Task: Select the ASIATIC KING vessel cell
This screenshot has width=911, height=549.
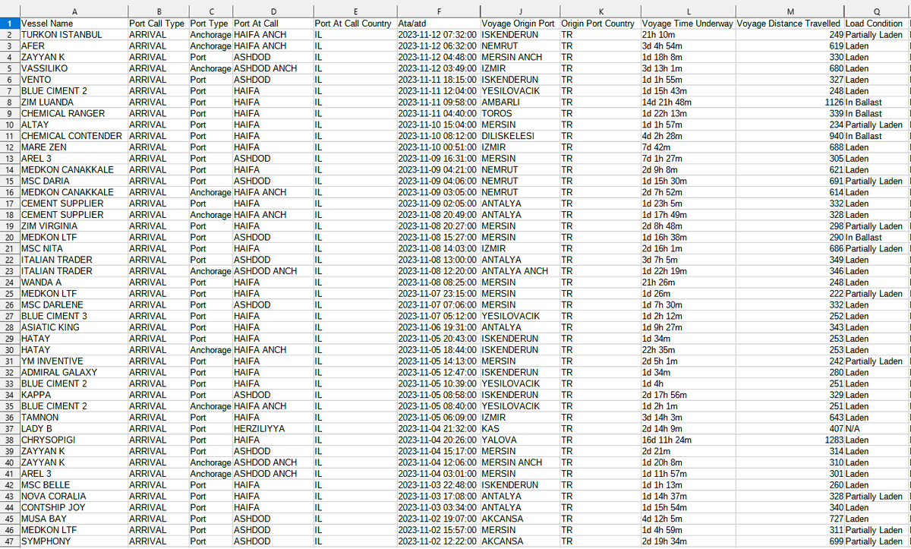Action: 74,327
